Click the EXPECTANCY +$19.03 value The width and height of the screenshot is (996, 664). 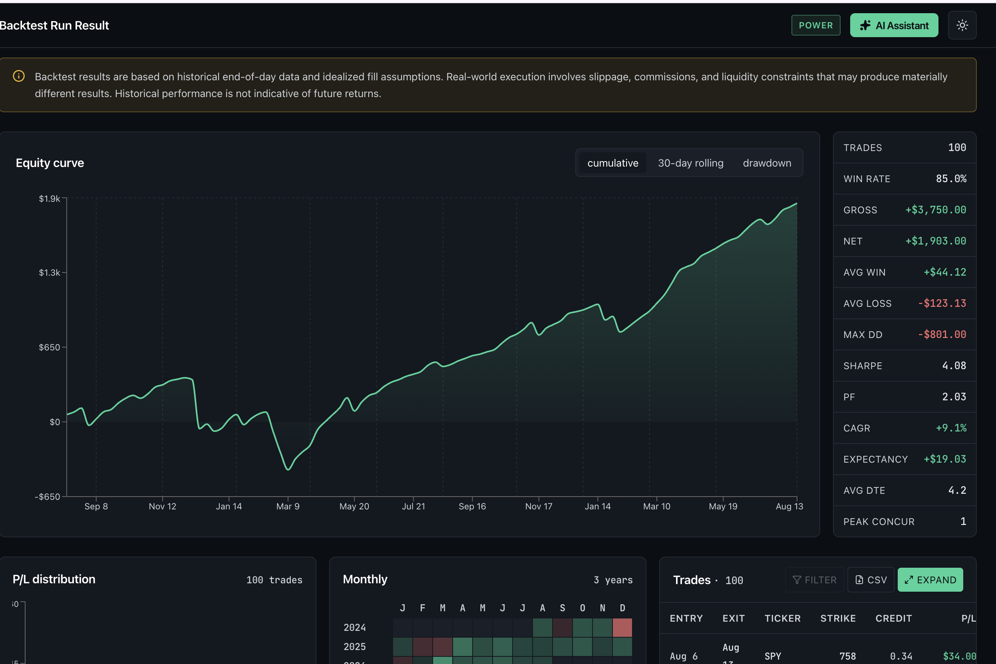(945, 459)
